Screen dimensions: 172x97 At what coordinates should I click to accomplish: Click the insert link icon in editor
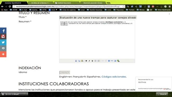tap(103, 61)
